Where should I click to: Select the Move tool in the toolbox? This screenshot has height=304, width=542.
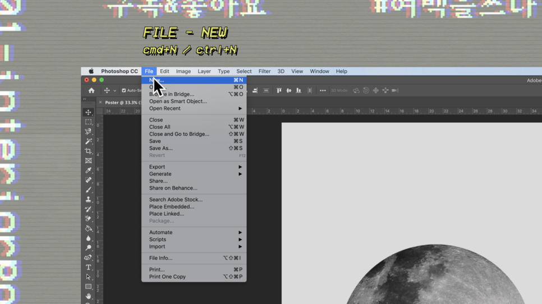[88, 112]
